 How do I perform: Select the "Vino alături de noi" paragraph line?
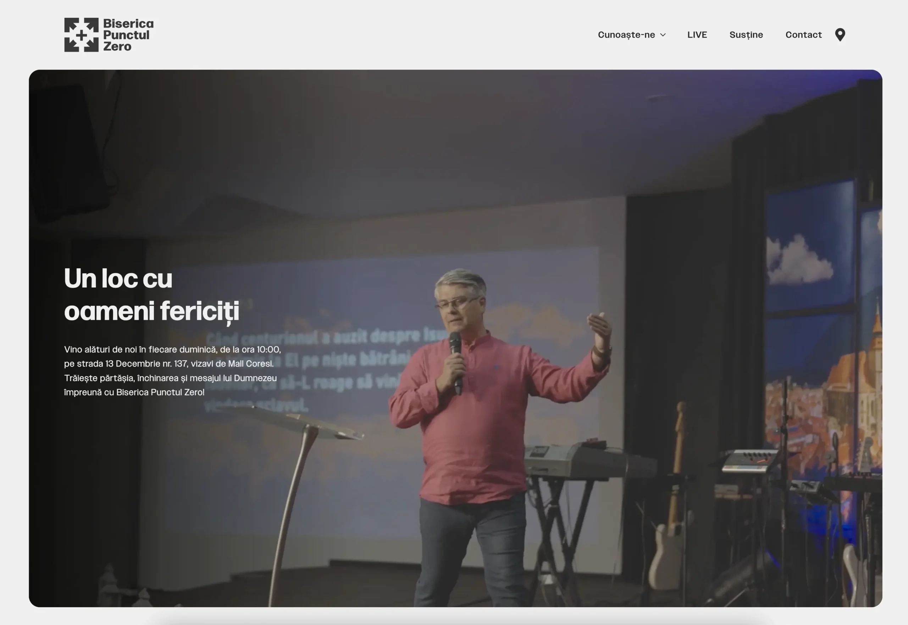(x=172, y=349)
